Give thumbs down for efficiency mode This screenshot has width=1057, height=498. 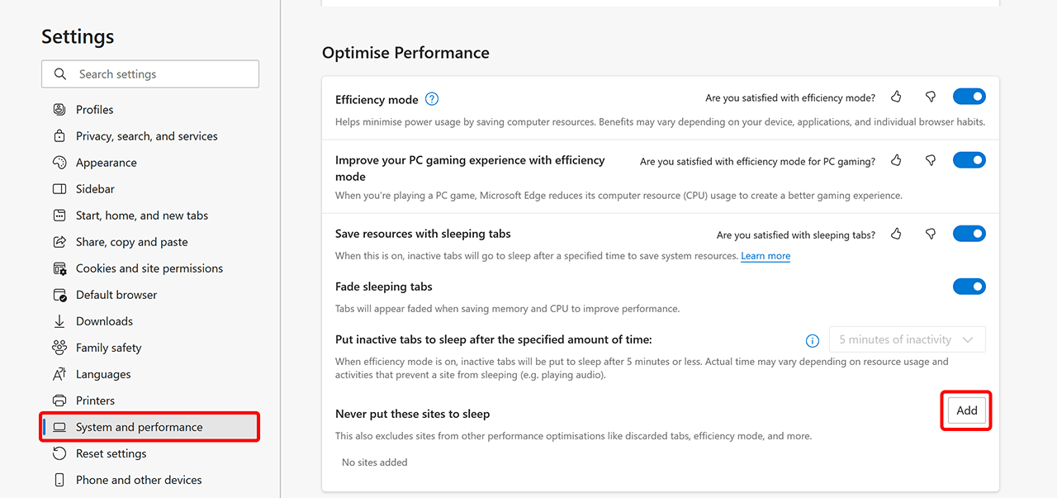tap(931, 97)
